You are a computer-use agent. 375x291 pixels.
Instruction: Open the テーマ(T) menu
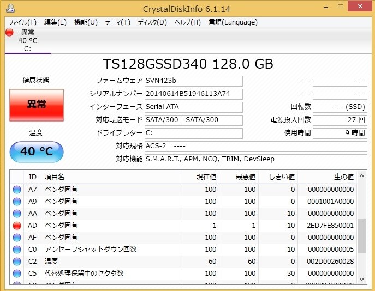pos(118,22)
